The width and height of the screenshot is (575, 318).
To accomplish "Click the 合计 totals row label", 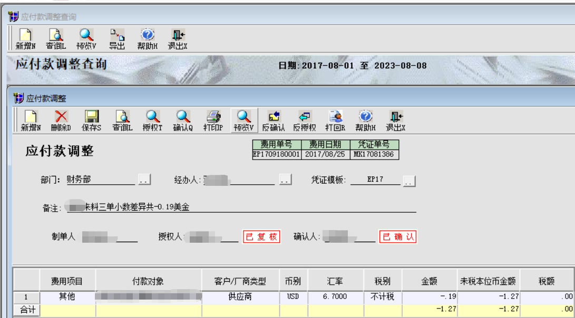I will pyautogui.click(x=26, y=310).
